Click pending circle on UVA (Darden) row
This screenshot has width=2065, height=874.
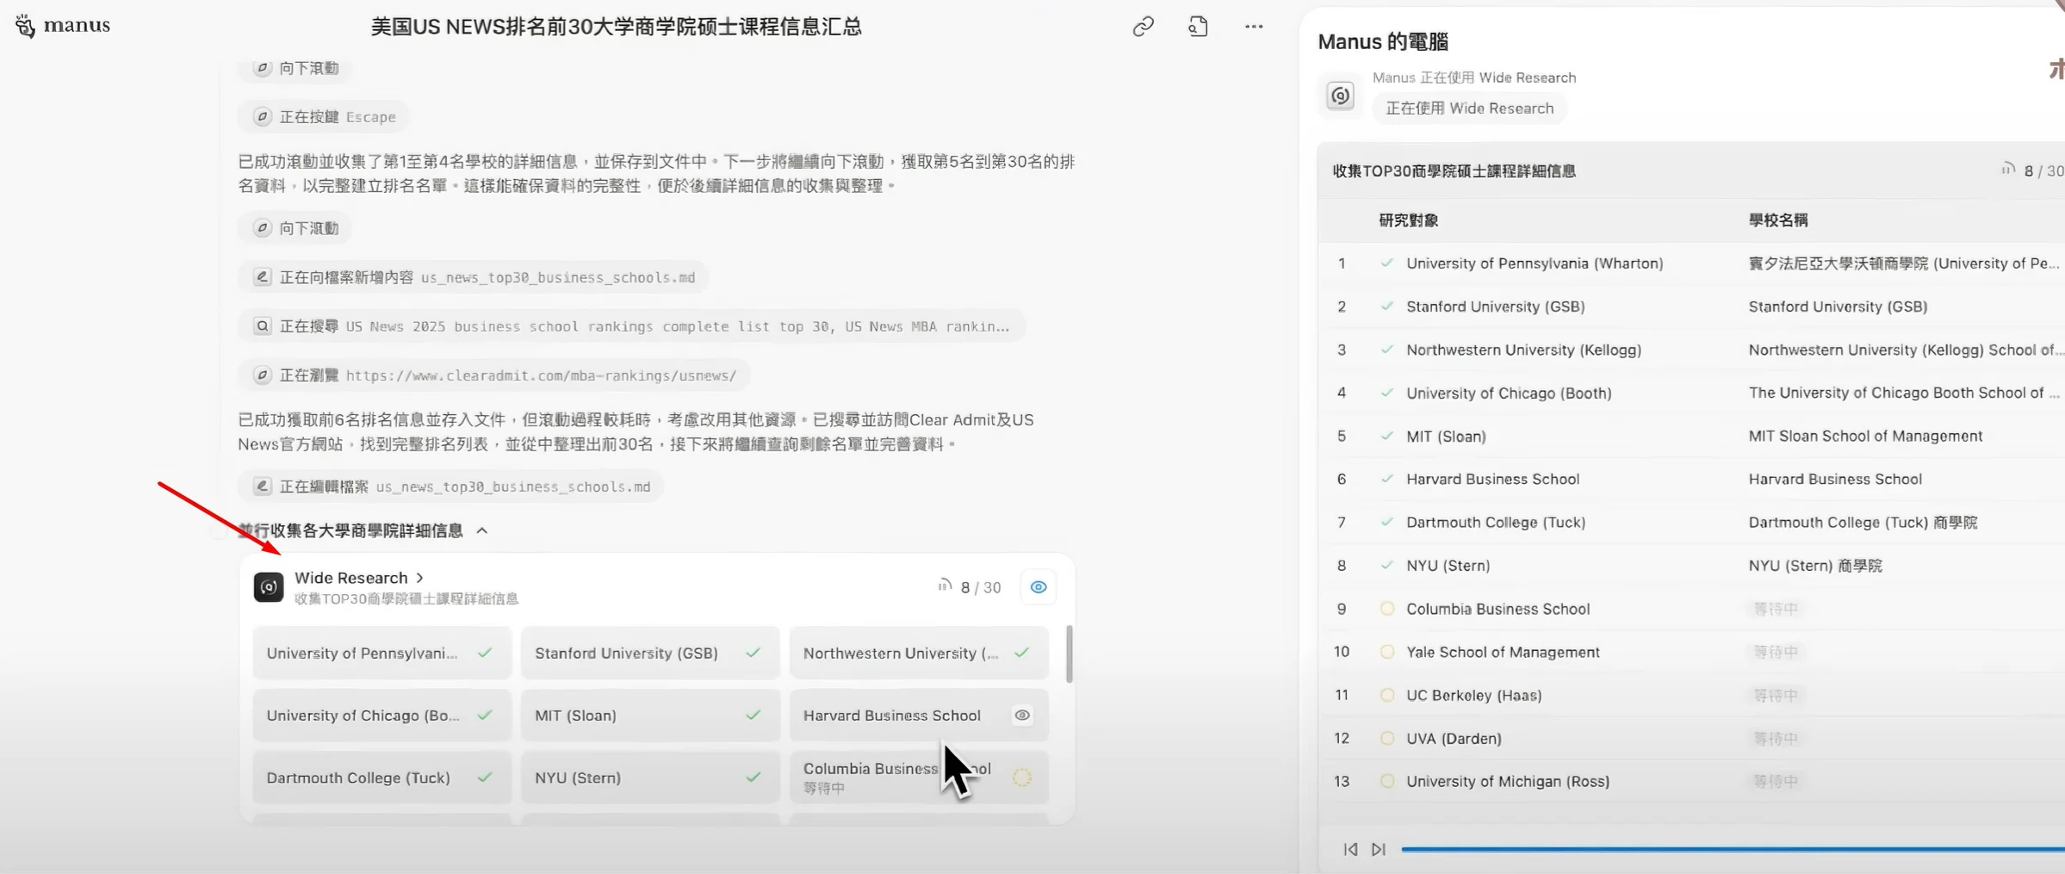click(x=1387, y=738)
